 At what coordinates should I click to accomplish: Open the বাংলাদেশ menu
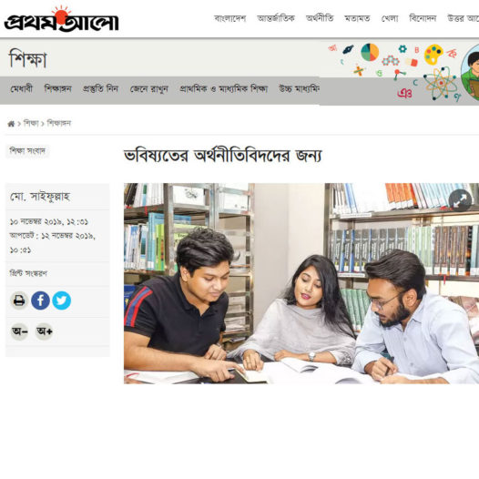coord(230,18)
